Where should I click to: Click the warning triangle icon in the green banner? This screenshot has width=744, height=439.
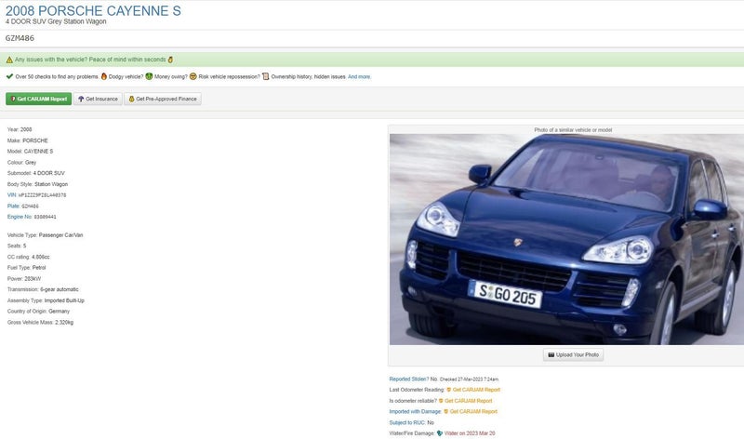9,60
